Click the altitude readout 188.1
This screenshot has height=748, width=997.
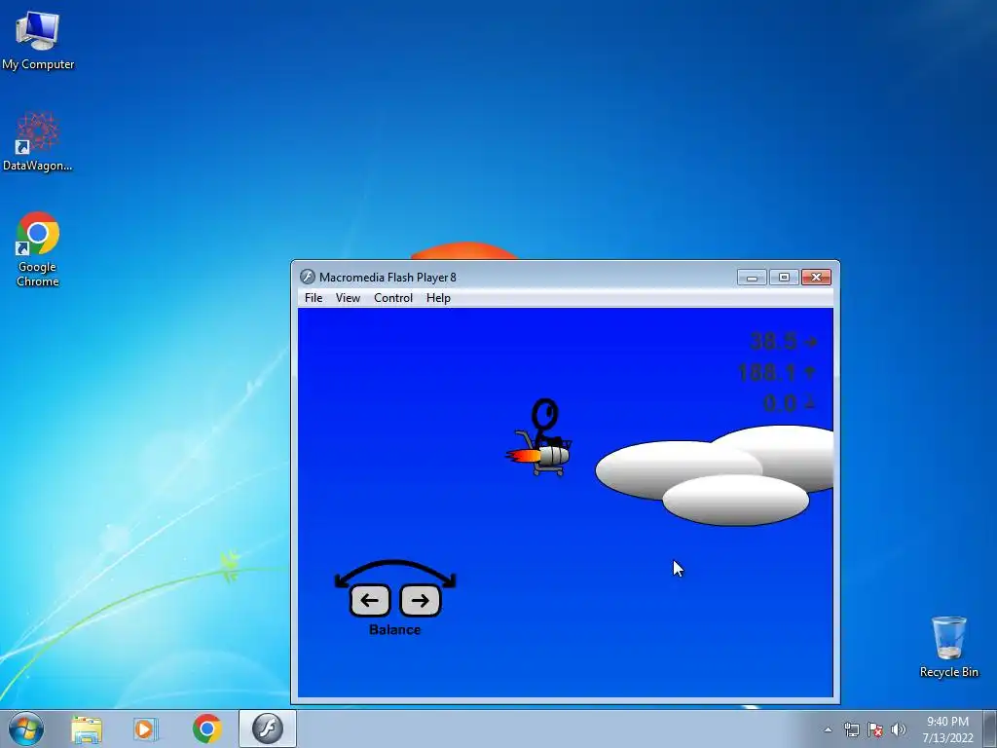[x=767, y=372]
